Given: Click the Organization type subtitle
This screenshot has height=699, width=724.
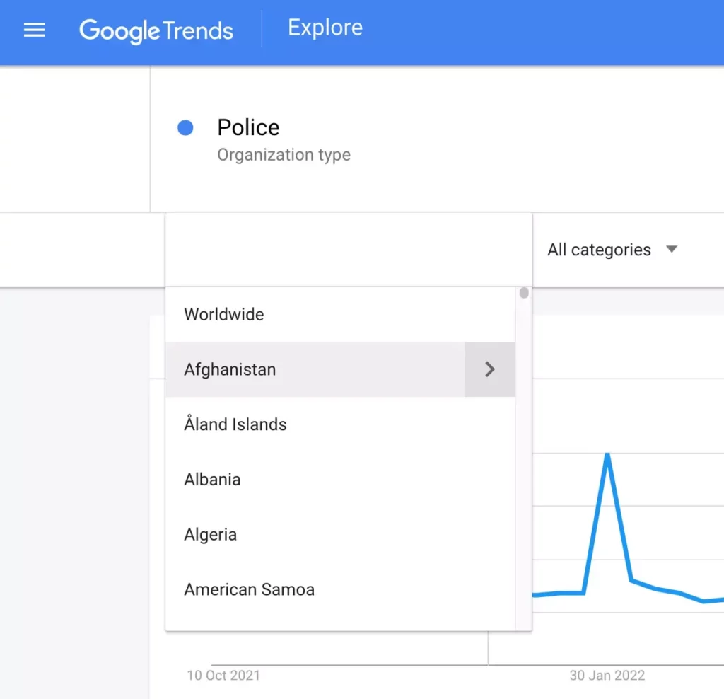Looking at the screenshot, I should [x=284, y=155].
